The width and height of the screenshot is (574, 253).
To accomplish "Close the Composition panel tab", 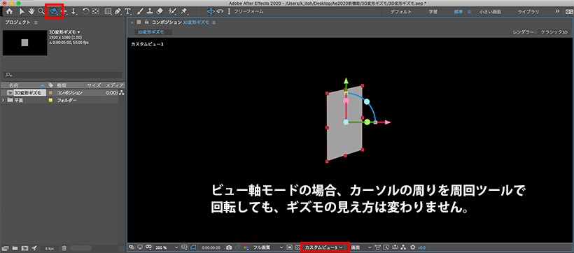I will pyautogui.click(x=132, y=22).
